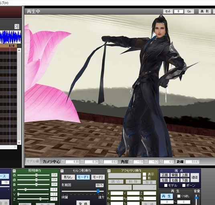Select モード1 shadow mode

click(x=83, y=177)
